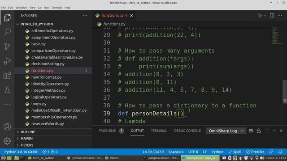
Task: Open logicalOperators.py file
Action: 53,97
